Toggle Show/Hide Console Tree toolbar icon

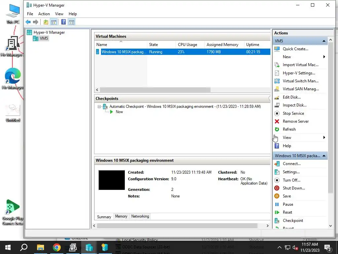coord(54,22)
